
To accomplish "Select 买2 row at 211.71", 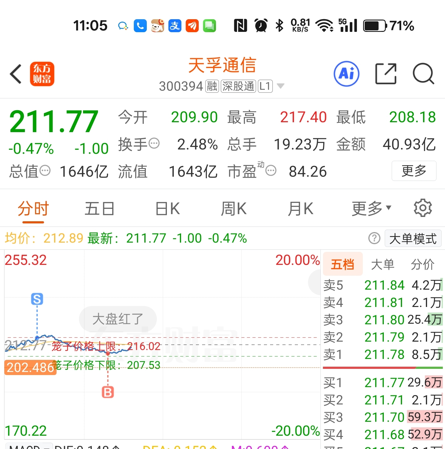I will (383, 400).
